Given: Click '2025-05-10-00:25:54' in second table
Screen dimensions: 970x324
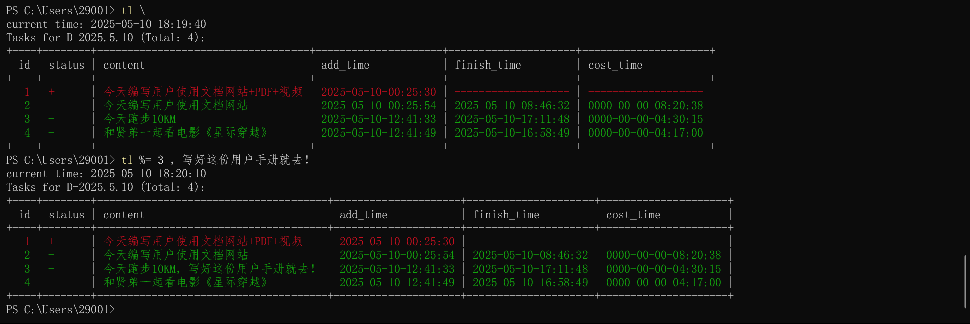Looking at the screenshot, I should [x=397, y=255].
